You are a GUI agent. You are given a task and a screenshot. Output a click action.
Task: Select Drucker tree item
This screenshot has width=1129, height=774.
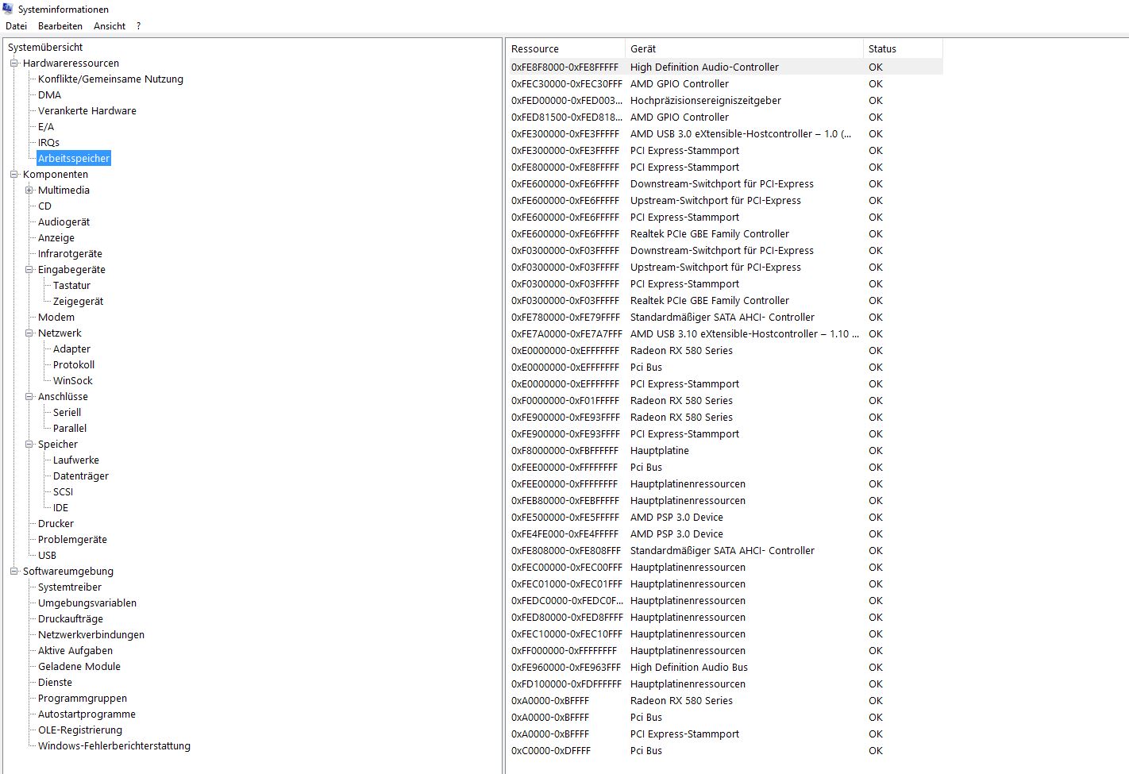(x=56, y=523)
